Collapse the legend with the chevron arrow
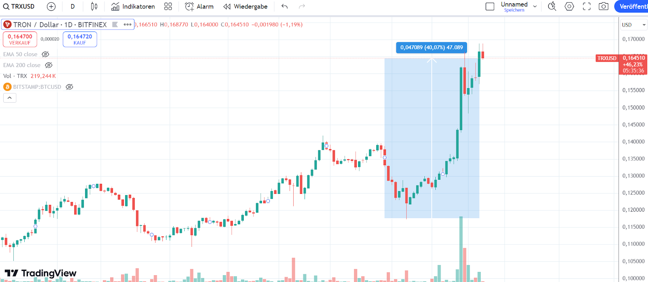Screen dimensions: 648x282 coord(10,98)
